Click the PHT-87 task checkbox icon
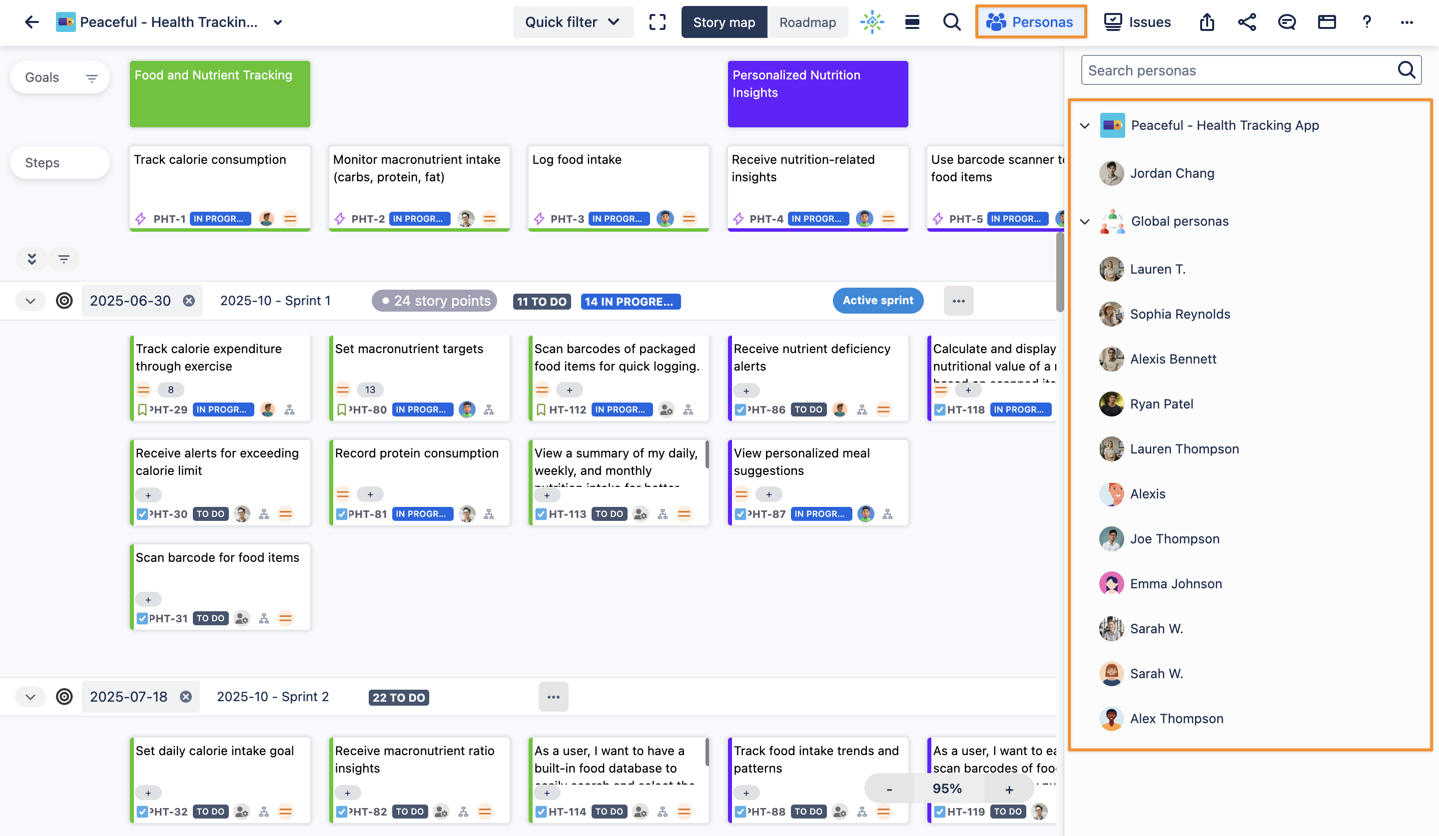The height and width of the screenshot is (836, 1439). coord(740,513)
